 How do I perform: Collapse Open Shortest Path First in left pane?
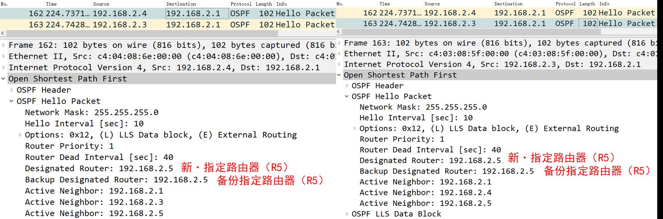[x=3, y=79]
